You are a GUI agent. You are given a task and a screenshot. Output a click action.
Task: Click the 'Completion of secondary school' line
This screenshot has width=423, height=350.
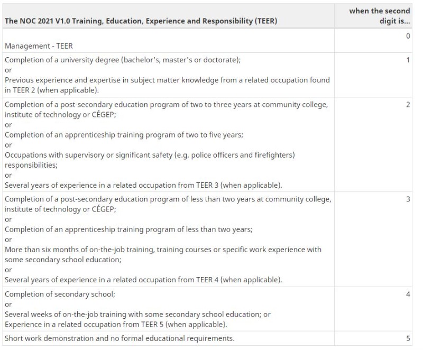(60, 294)
